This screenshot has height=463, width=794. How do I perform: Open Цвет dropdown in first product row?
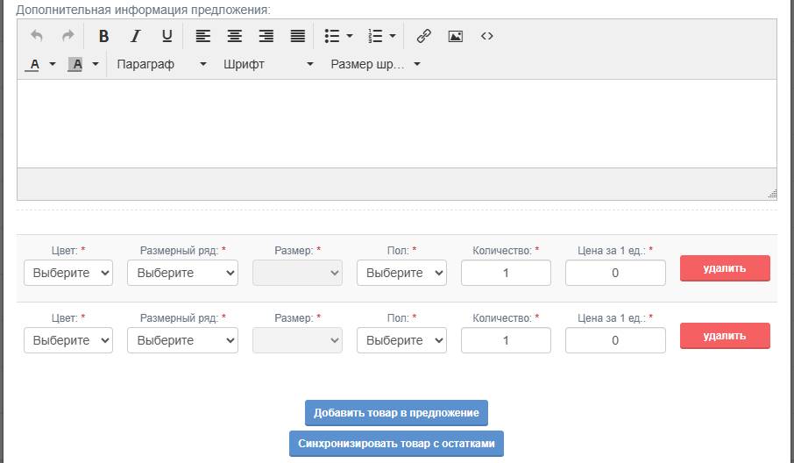click(x=68, y=273)
